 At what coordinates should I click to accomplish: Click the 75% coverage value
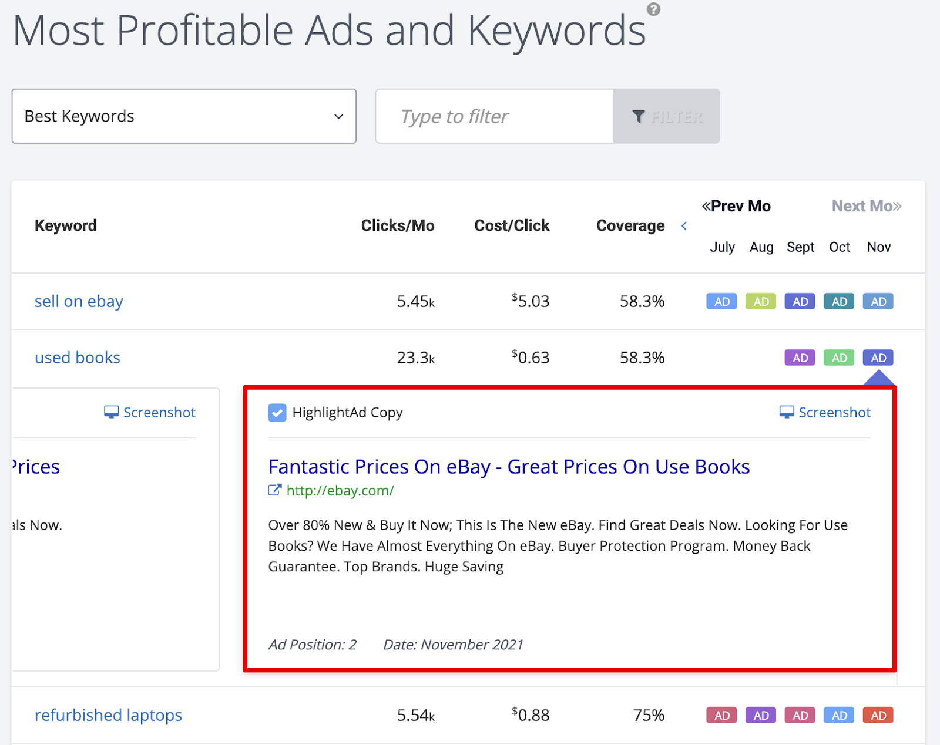pyautogui.click(x=649, y=715)
